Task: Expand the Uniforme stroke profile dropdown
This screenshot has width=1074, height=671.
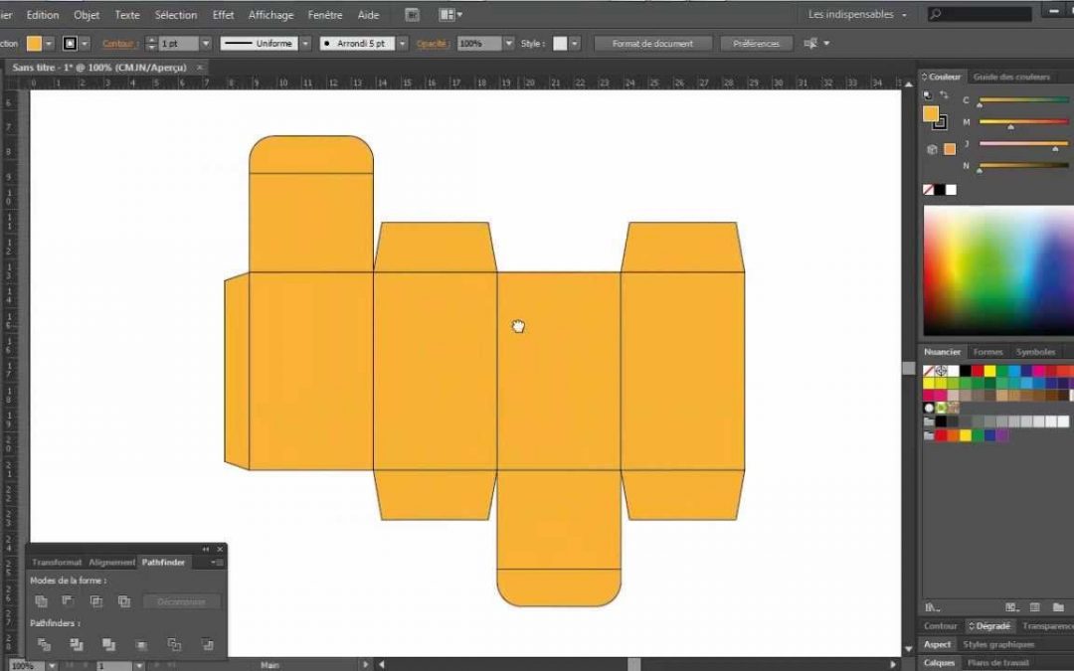Action: pyautogui.click(x=304, y=44)
